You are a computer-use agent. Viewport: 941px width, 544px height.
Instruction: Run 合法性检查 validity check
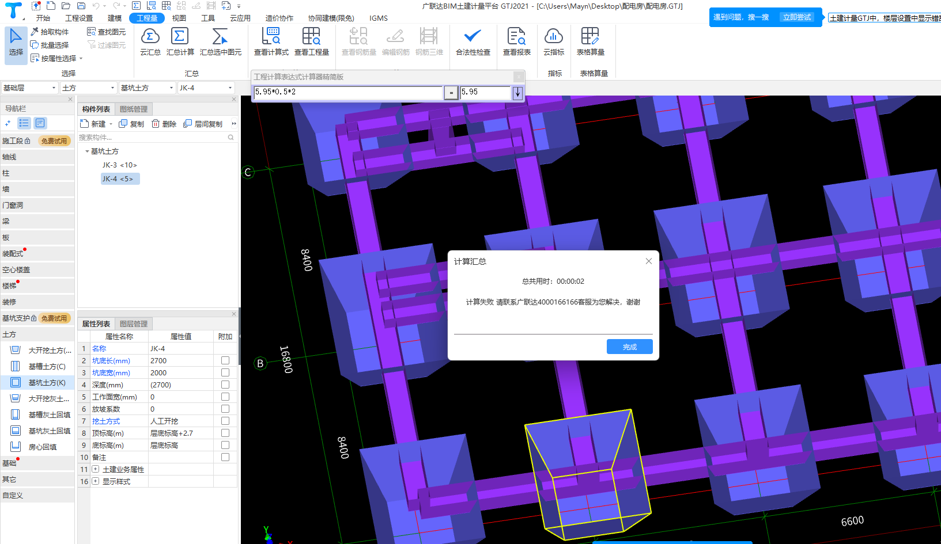[x=473, y=42]
